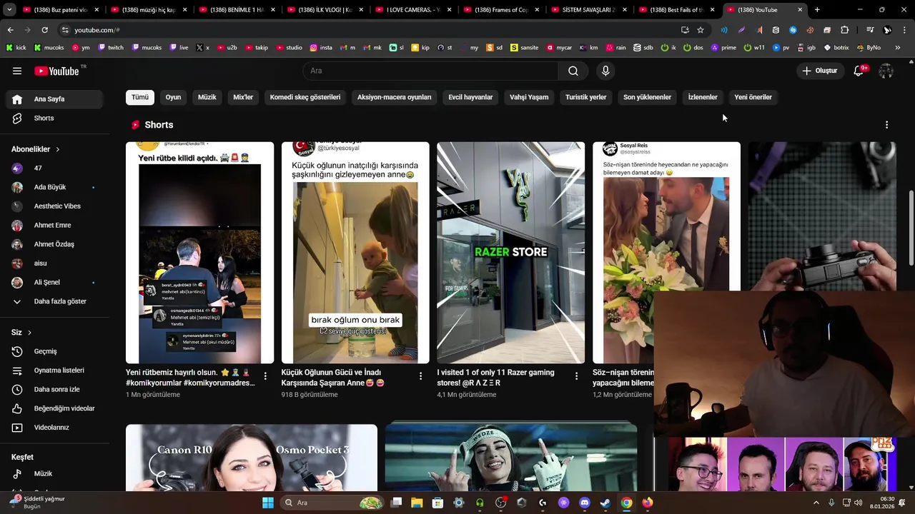Image resolution: width=915 pixels, height=514 pixels.
Task: Open options for Razer gaming stores short
Action: coord(576,376)
